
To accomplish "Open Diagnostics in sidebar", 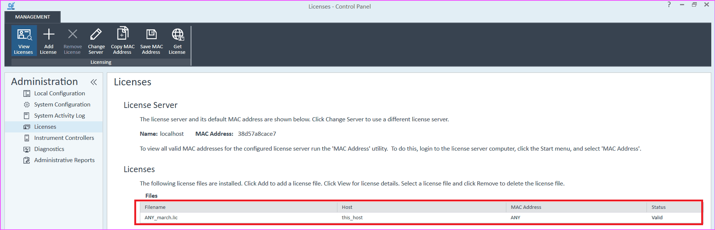I will point(49,149).
